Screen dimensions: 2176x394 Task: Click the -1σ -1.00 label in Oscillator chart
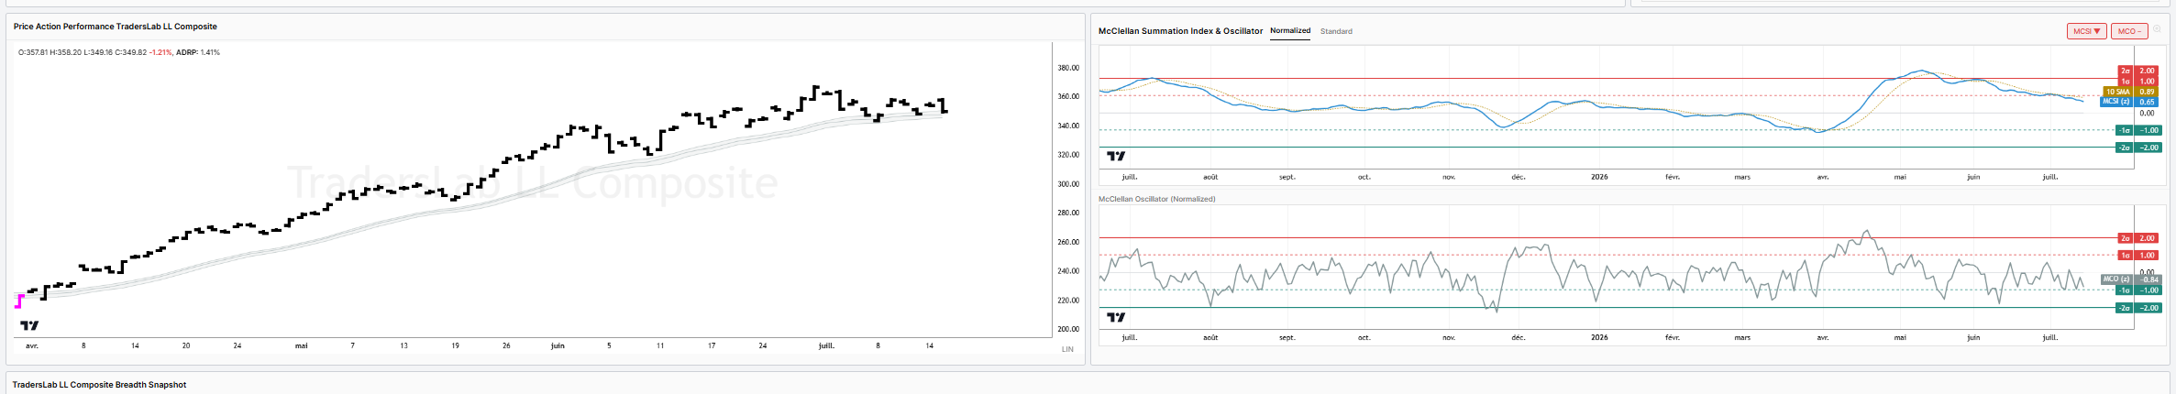click(x=2137, y=290)
